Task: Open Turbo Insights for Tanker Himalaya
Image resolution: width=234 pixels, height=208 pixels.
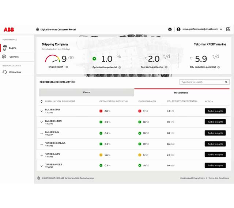Action: click(x=215, y=144)
